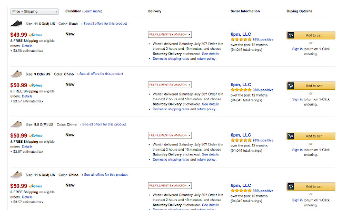Screen dimensions: 337x210
Task: Click Prime badge on Chino size 11.5 offer
Action: tap(36, 186)
